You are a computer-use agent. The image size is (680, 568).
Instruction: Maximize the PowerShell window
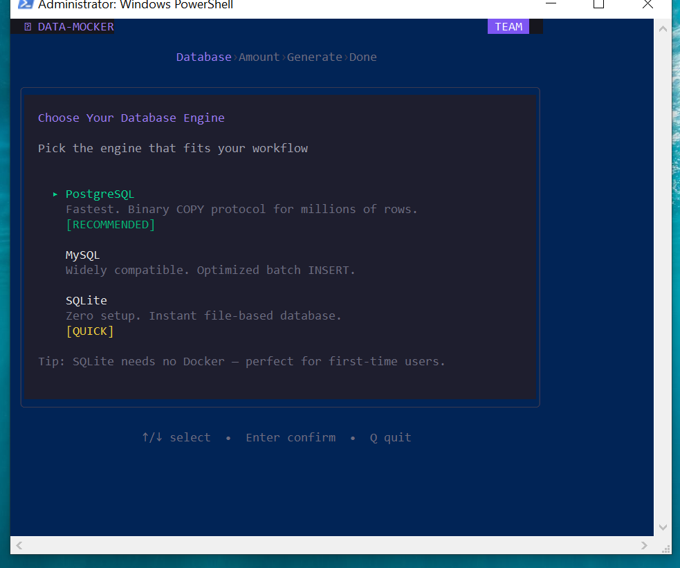[x=598, y=4]
